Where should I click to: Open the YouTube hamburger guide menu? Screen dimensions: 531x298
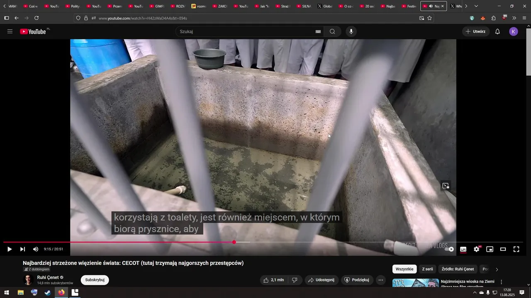(10, 31)
